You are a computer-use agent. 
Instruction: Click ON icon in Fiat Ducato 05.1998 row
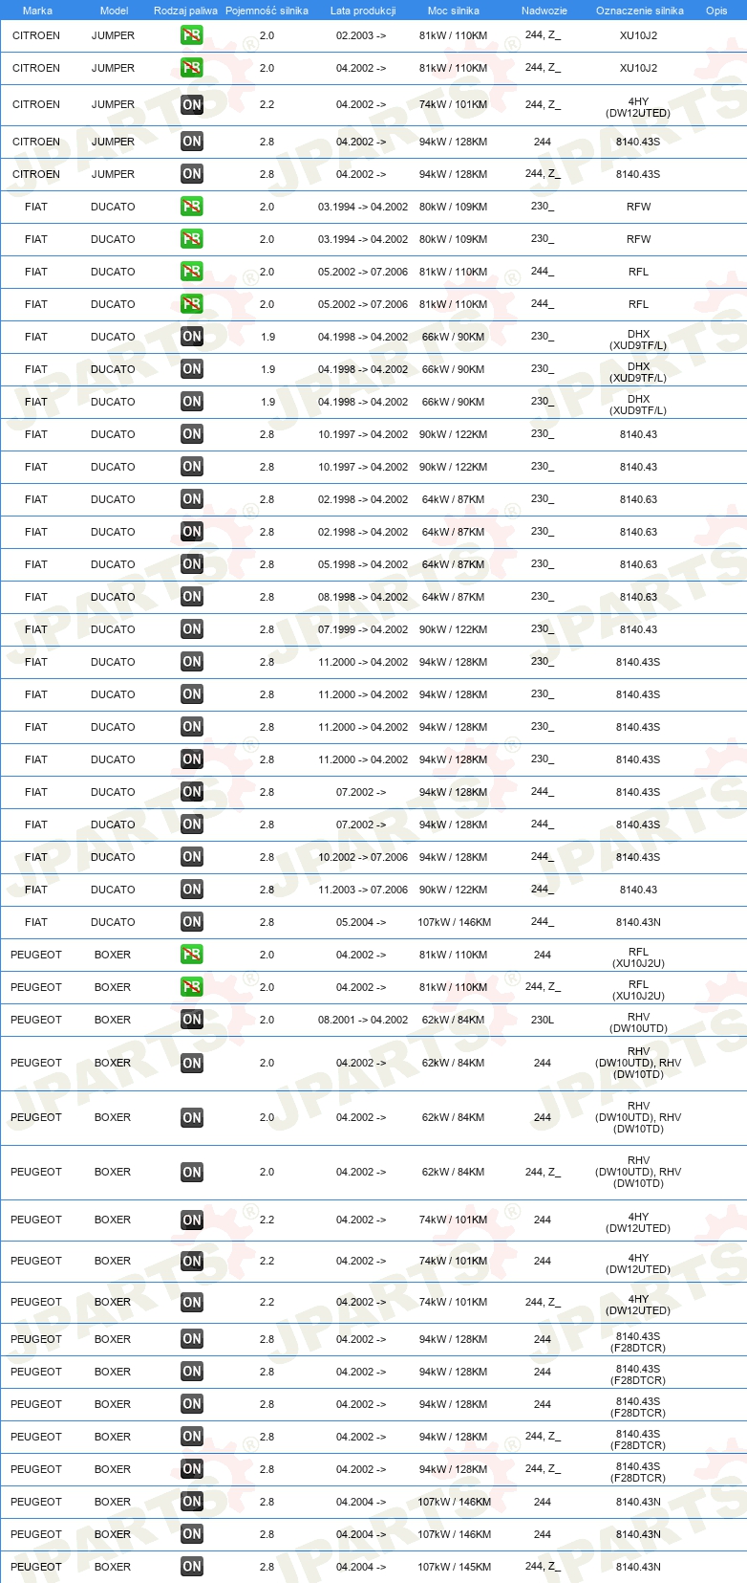click(x=192, y=564)
